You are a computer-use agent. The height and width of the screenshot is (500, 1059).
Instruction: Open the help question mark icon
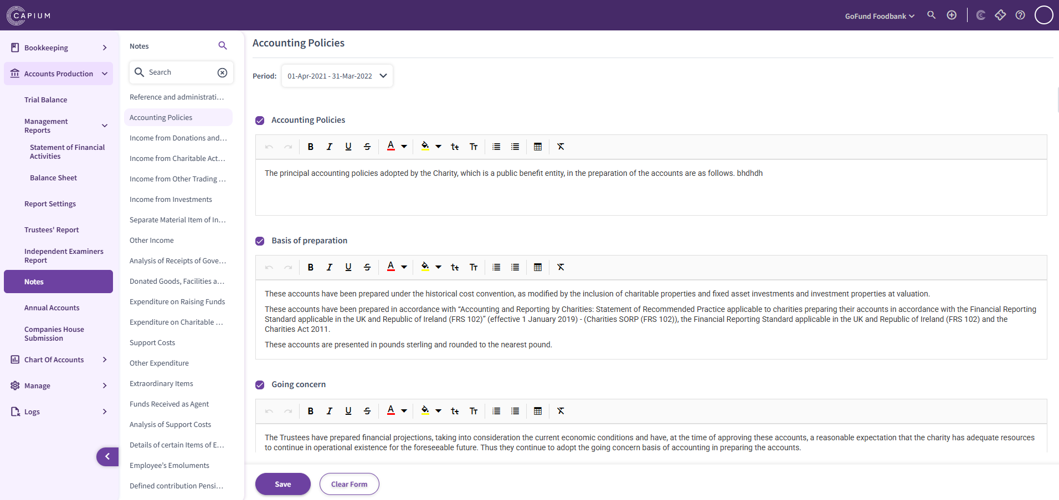(x=1020, y=15)
